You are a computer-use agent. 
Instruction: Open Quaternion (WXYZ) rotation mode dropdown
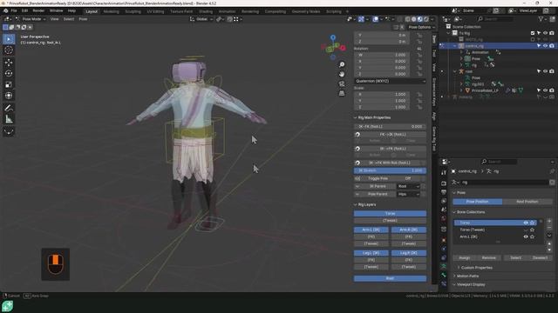[x=390, y=81]
